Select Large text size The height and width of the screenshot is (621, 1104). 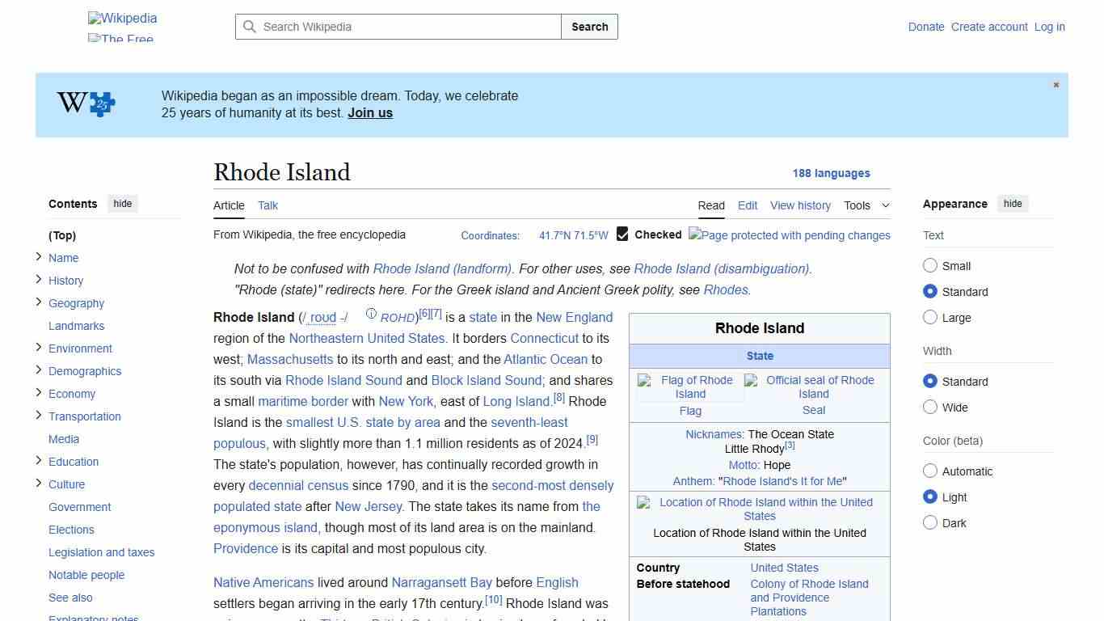tap(930, 317)
